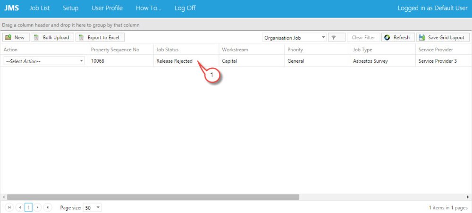Open Bulk Upload

[x=52, y=38]
